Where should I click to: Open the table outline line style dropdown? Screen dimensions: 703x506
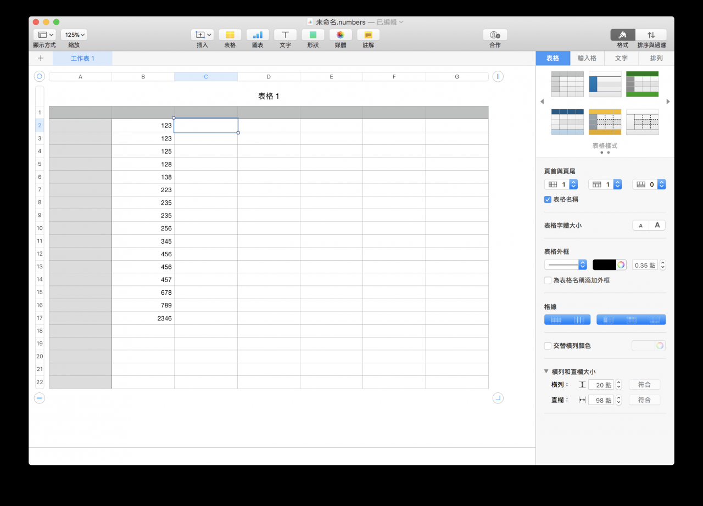566,265
